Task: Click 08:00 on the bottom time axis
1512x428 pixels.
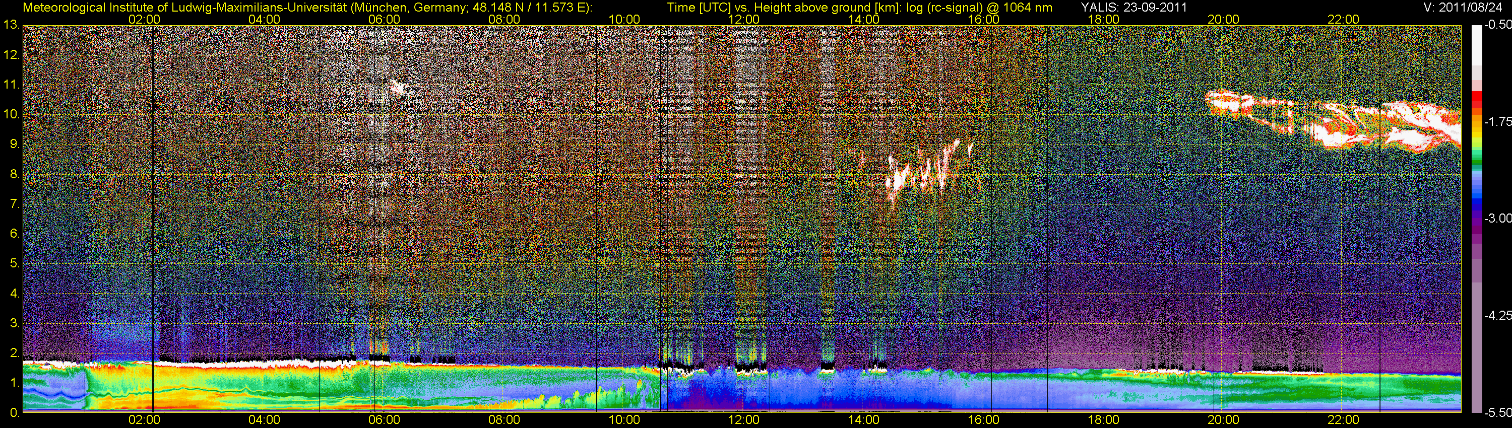Action: coord(504,420)
